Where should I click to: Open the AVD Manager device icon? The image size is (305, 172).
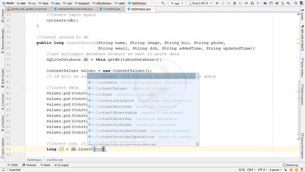[x=283, y=3]
